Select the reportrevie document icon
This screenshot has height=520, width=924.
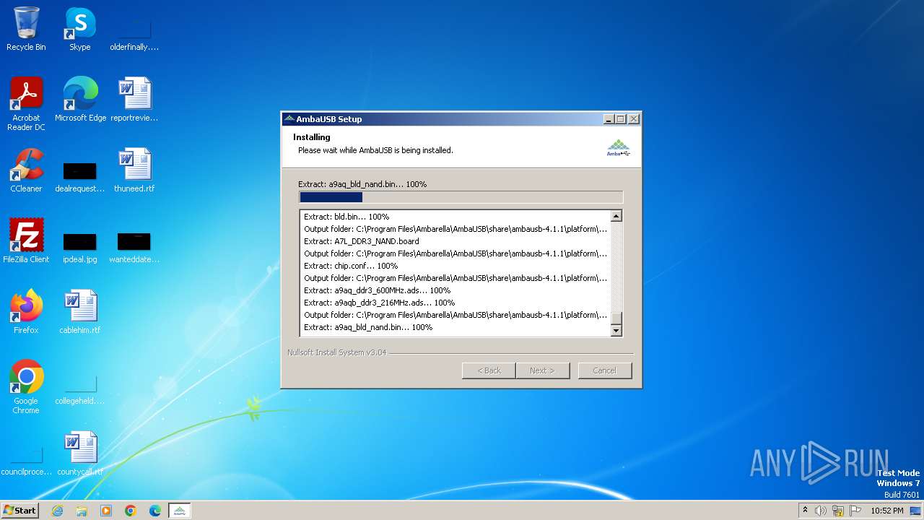point(134,99)
